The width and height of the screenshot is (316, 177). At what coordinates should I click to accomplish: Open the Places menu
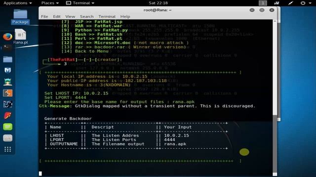click(x=50, y=3)
